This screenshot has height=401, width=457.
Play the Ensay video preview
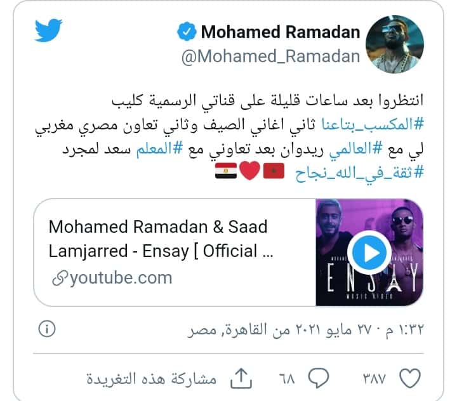point(369,253)
